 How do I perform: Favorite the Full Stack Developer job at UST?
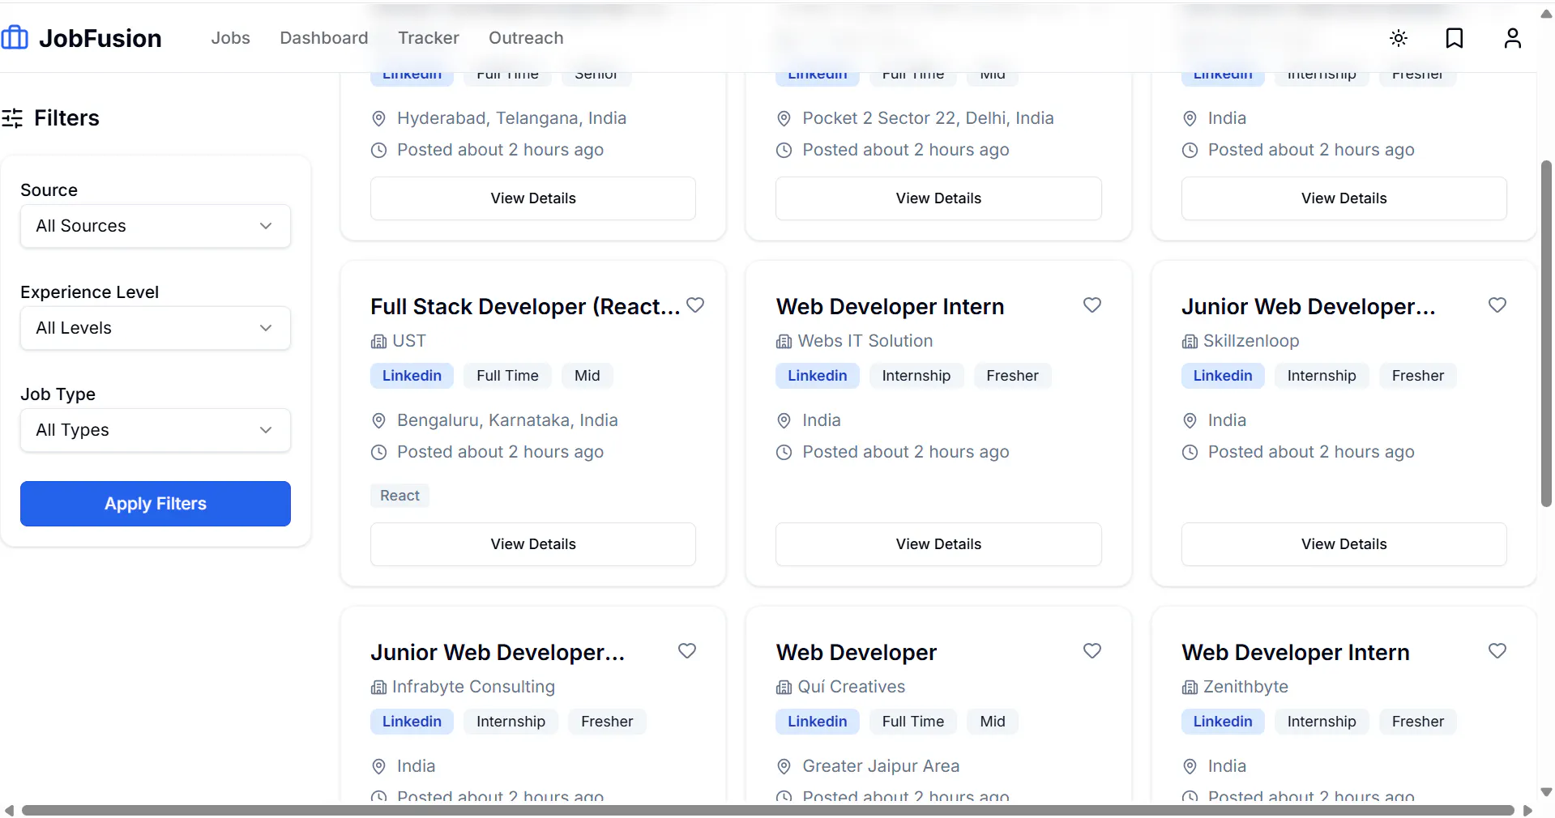695,305
